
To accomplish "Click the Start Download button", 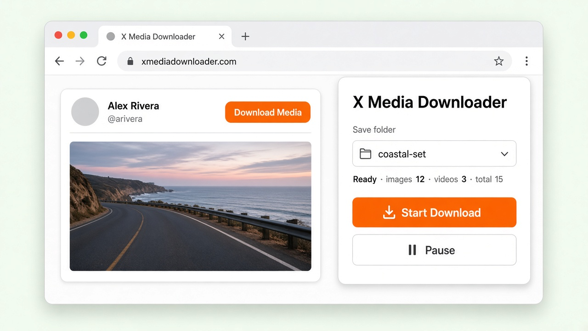I will pyautogui.click(x=434, y=212).
